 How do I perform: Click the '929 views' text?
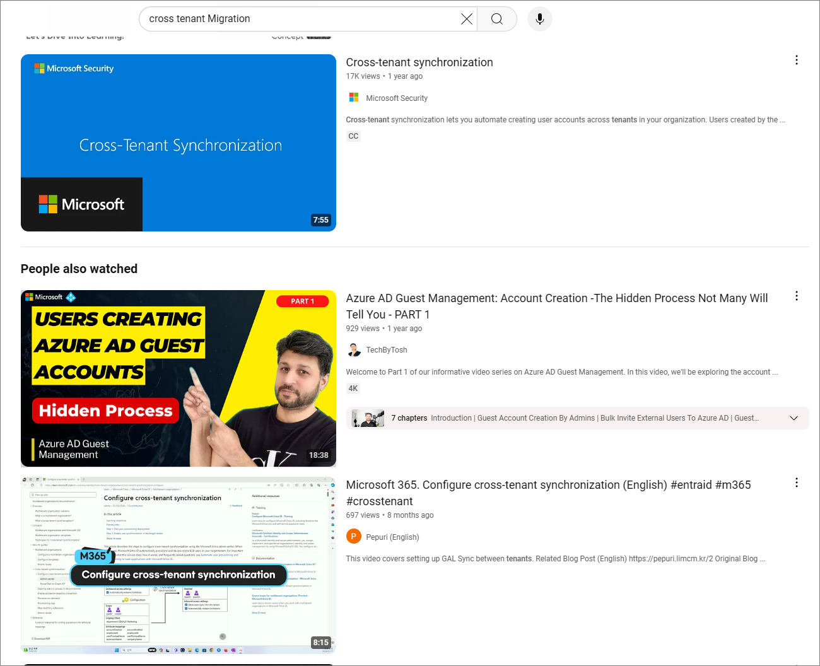[x=363, y=329]
